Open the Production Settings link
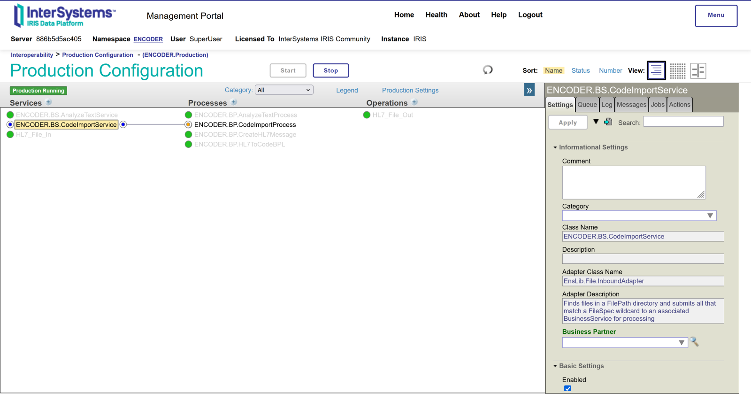This screenshot has width=751, height=401. pos(410,90)
